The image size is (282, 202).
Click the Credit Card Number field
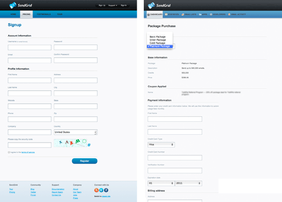tap(175, 157)
